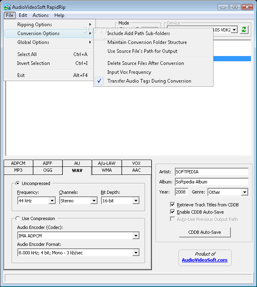The width and height of the screenshot is (257, 287).
Task: Switch to the AIFF tab
Action: (x=48, y=163)
